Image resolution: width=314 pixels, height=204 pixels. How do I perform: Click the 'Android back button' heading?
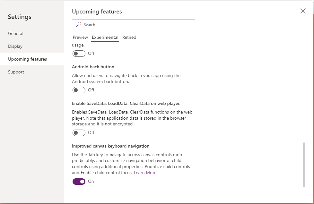pos(93,67)
